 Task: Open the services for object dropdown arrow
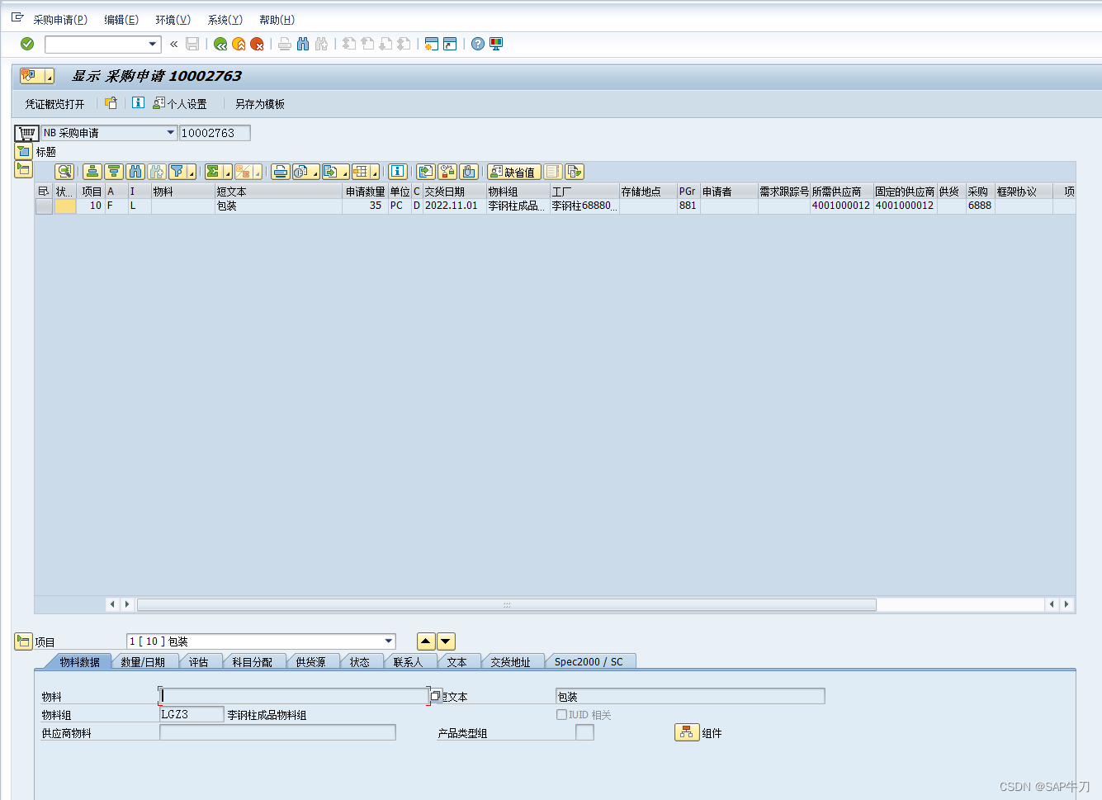(x=50, y=77)
